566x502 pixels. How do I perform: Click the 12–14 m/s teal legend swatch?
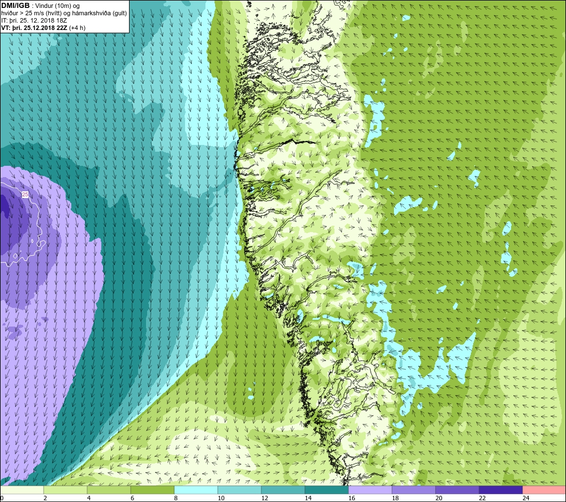pos(283,490)
